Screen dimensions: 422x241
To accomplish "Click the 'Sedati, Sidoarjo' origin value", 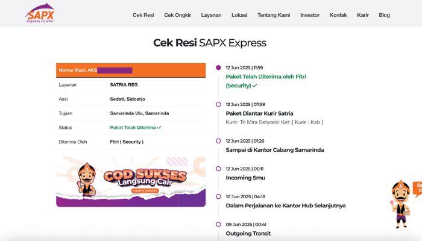I will 128,99.
